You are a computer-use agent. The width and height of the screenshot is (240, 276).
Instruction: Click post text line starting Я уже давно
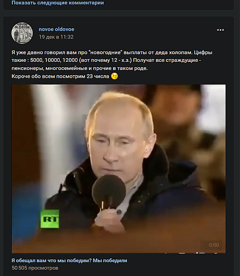112,52
